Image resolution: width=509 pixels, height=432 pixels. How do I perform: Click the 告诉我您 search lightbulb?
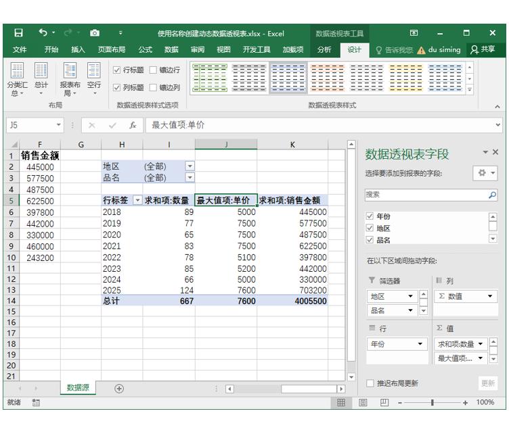pos(378,50)
